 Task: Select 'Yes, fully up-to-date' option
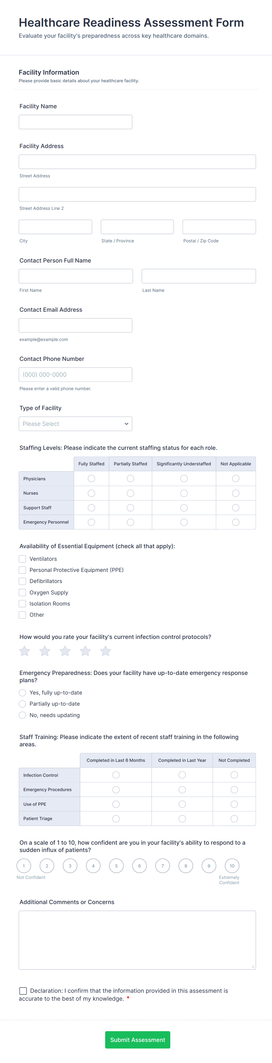23,692
